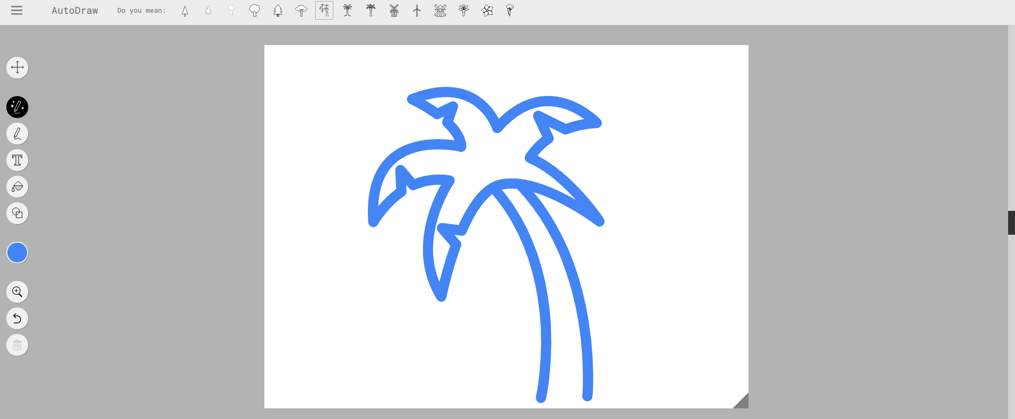1015x419 pixels.
Task: Click the AutoDraw title text
Action: click(75, 11)
